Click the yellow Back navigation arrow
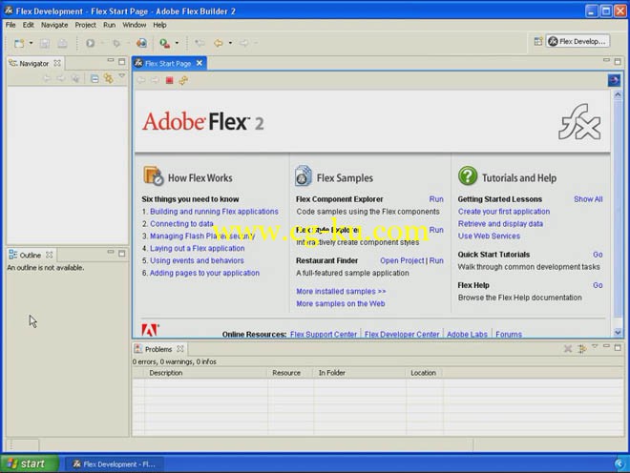This screenshot has width=630, height=473. [x=219, y=43]
